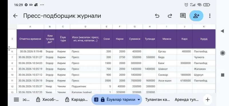This screenshot has height=106, width=229.
Task: Select the customer cell Бахи
Action: click(x=167, y=63)
